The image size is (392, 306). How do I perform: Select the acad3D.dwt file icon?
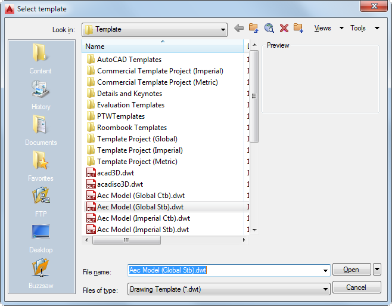[x=91, y=173]
